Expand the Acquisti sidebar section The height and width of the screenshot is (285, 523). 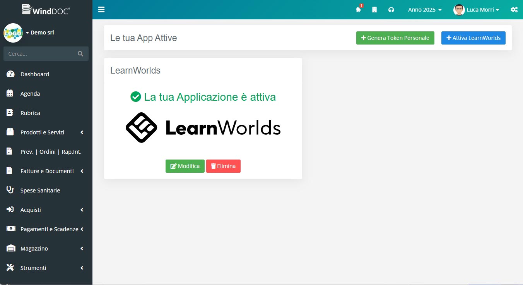click(x=31, y=209)
